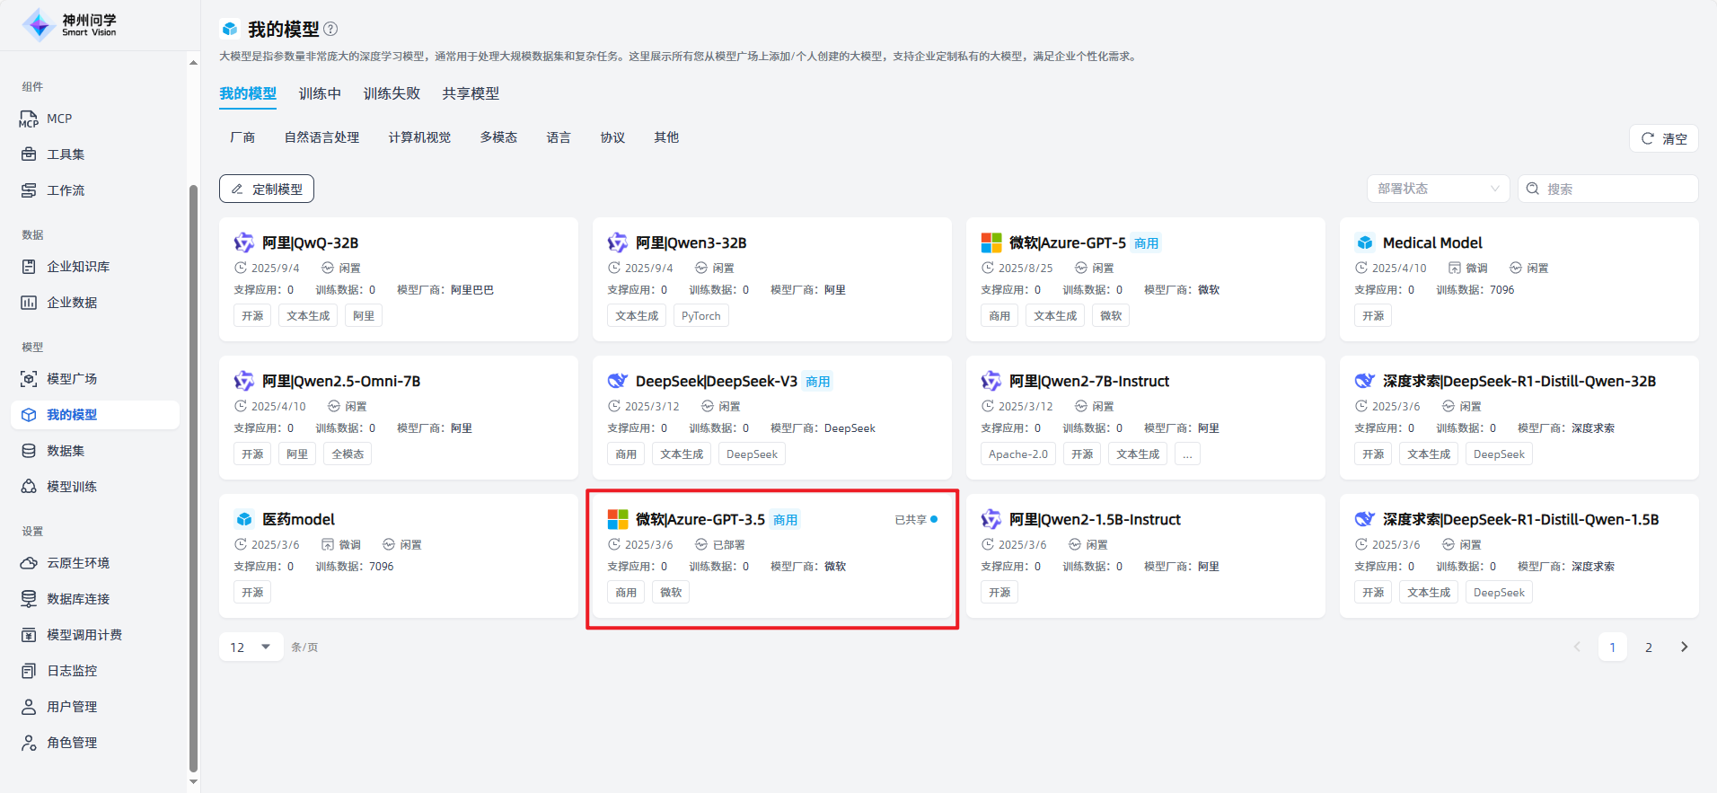Click the 日志监控 icon
The image size is (1717, 793).
tap(29, 671)
